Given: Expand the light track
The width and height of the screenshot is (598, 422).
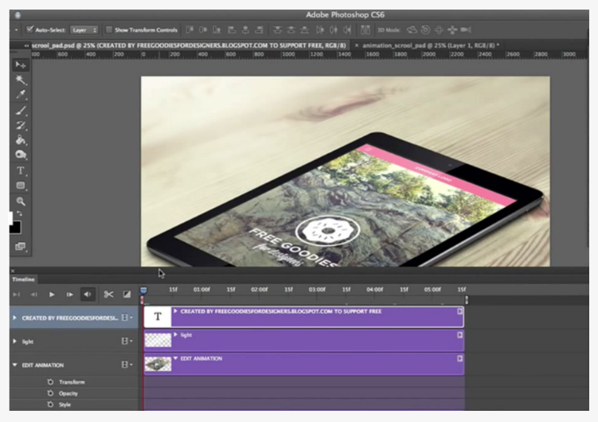Looking at the screenshot, I should point(14,342).
